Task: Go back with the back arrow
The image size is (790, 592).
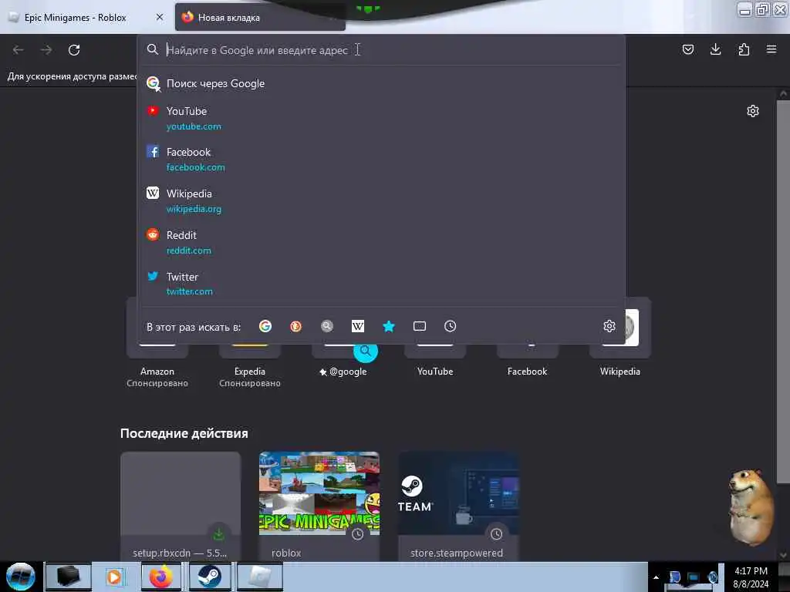Action: 19,50
